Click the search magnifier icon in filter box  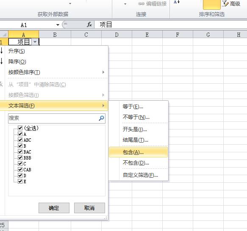[101, 118]
